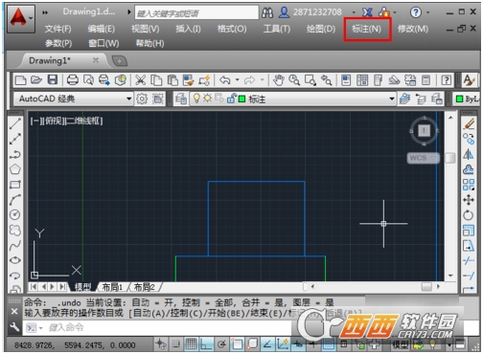Open the 标注(N) menu

click(x=367, y=29)
